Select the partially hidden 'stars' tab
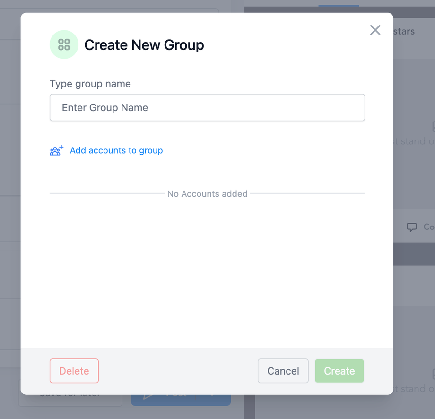This screenshot has width=435, height=419. coord(404,32)
